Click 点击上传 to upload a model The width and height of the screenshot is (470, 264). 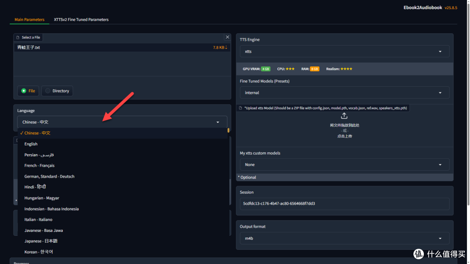[x=344, y=136]
